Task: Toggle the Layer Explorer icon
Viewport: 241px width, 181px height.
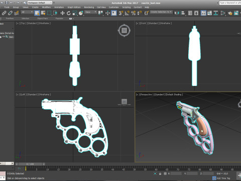Action: (x=196, y=13)
